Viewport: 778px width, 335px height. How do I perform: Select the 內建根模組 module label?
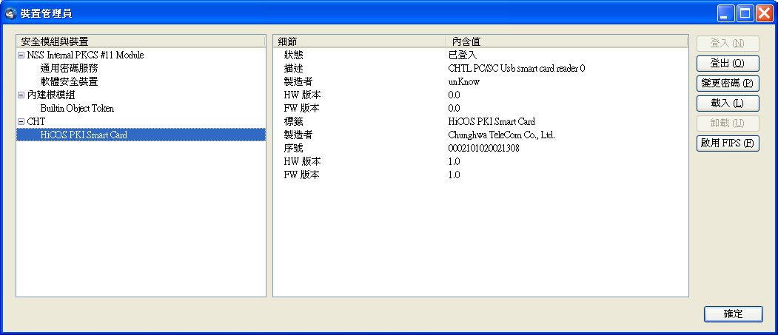(x=51, y=95)
